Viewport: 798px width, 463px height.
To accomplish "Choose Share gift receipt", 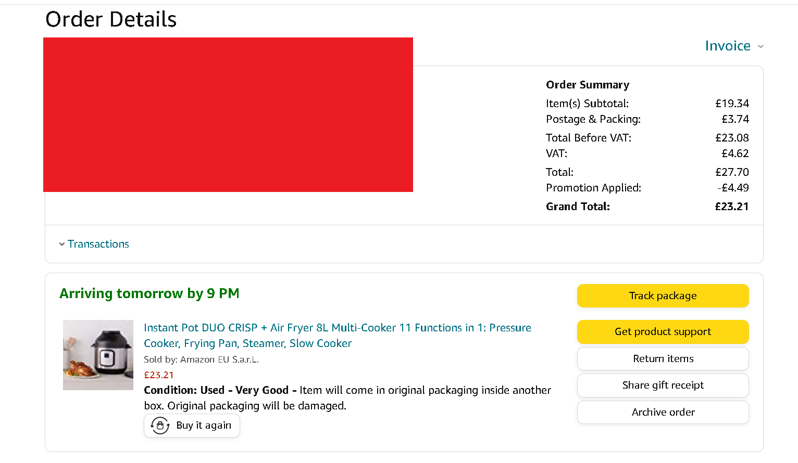I will pos(663,385).
